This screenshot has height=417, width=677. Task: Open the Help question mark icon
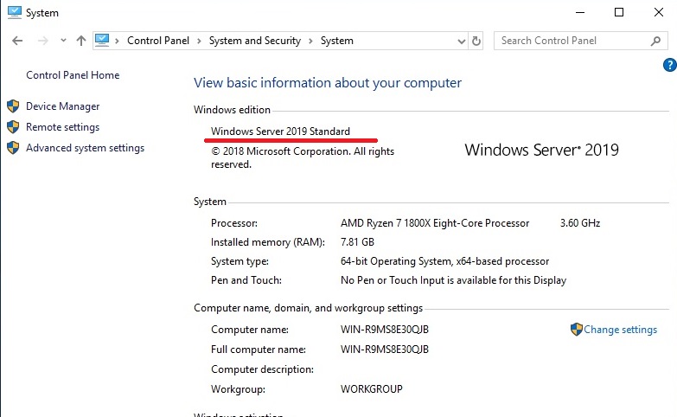[668, 65]
